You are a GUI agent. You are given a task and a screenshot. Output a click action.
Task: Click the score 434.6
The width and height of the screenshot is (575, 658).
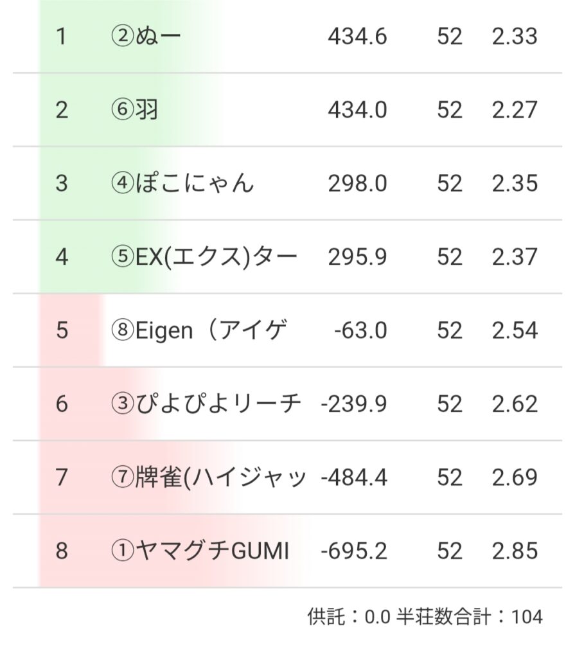click(x=357, y=37)
